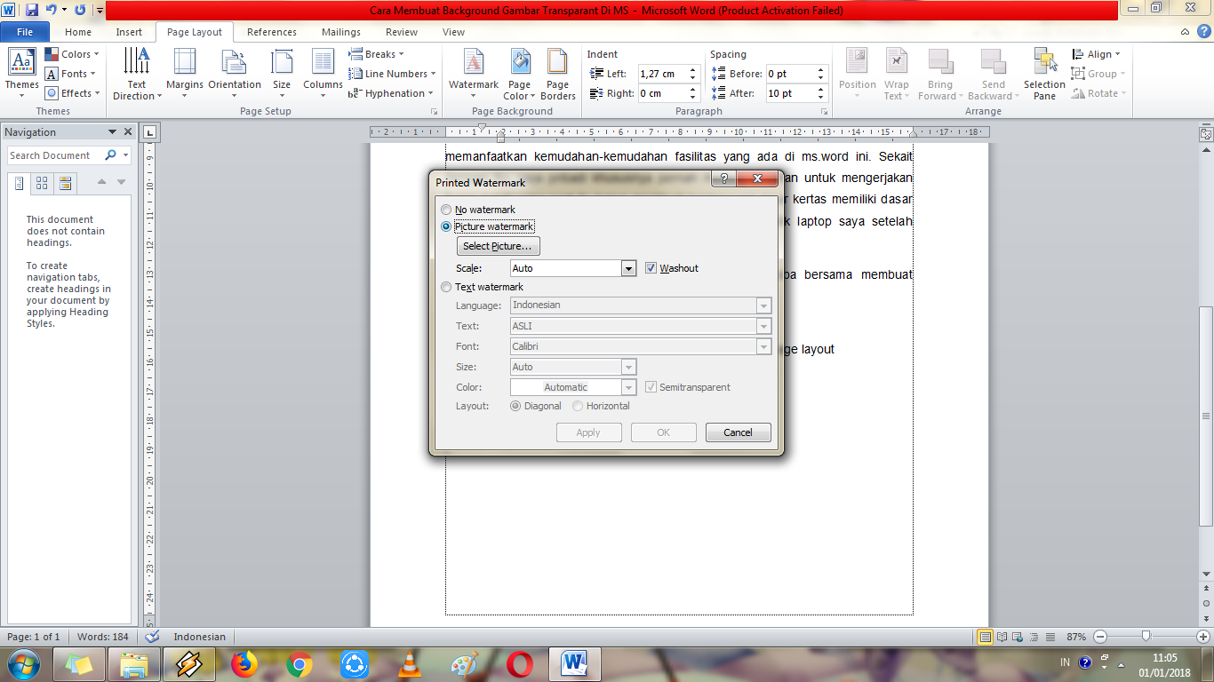Toggle the Washout checkbox
The width and height of the screenshot is (1214, 682).
click(651, 268)
